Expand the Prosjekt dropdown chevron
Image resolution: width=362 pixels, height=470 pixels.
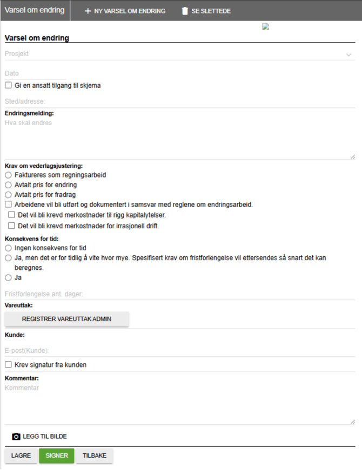348,55
